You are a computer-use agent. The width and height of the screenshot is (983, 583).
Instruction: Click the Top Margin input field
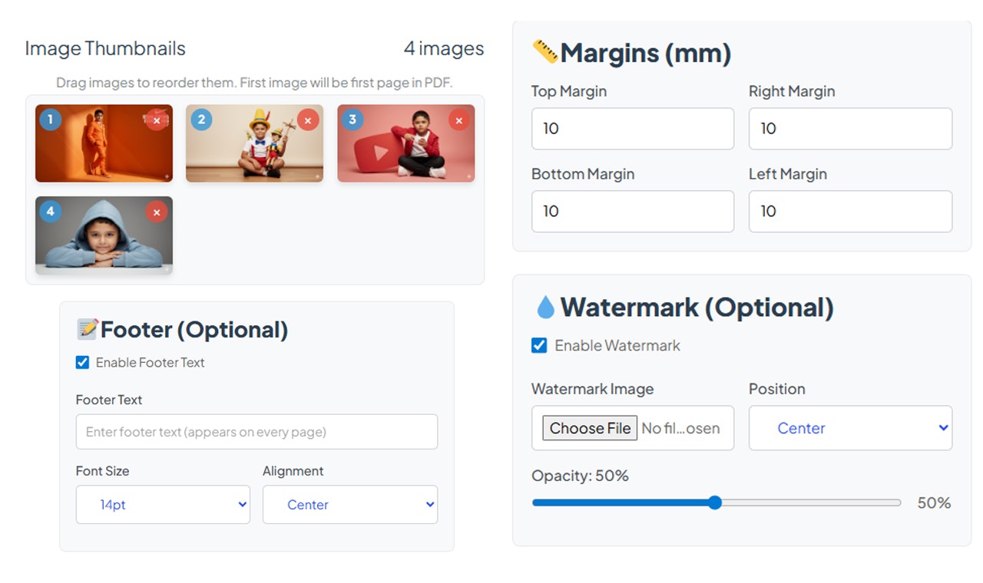point(632,129)
